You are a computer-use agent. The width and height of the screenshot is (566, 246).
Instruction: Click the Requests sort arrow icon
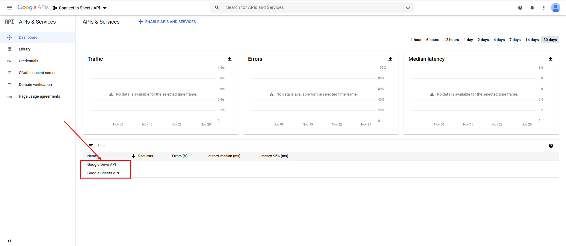(134, 156)
